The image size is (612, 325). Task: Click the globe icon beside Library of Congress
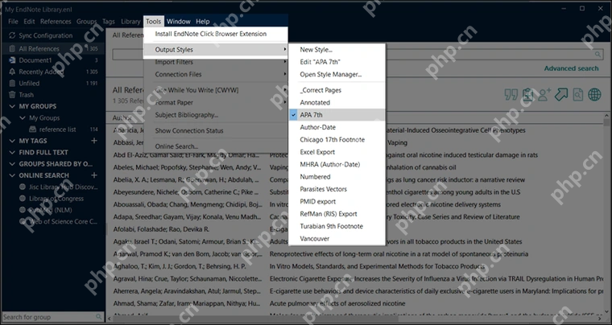[23, 199]
